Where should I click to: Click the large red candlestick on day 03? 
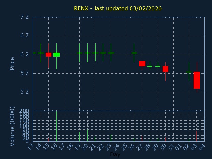[x=197, y=80]
